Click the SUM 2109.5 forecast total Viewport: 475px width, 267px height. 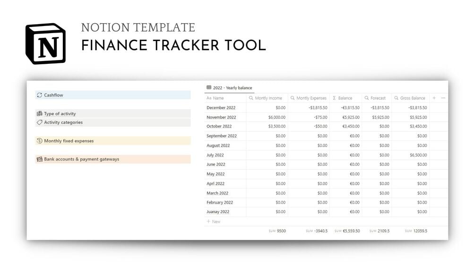coord(380,231)
